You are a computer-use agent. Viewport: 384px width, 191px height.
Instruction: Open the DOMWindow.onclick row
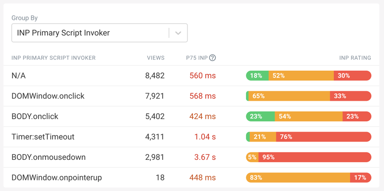[48, 96]
